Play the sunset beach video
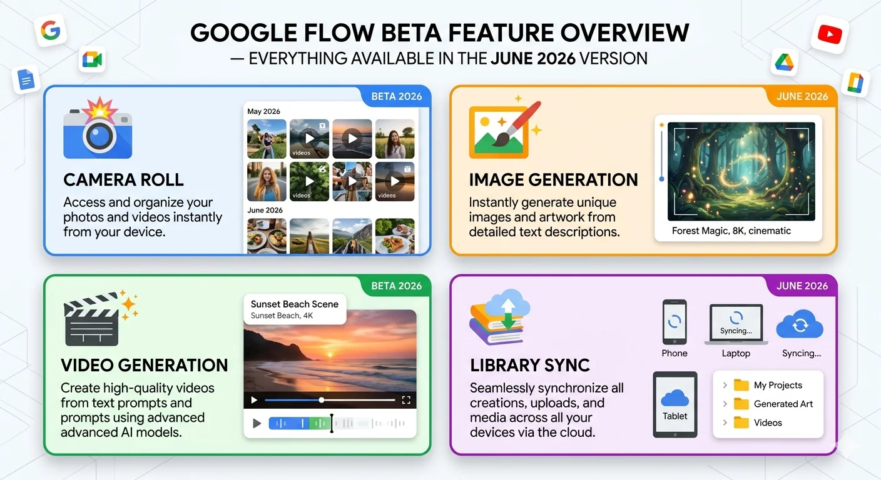 (253, 400)
